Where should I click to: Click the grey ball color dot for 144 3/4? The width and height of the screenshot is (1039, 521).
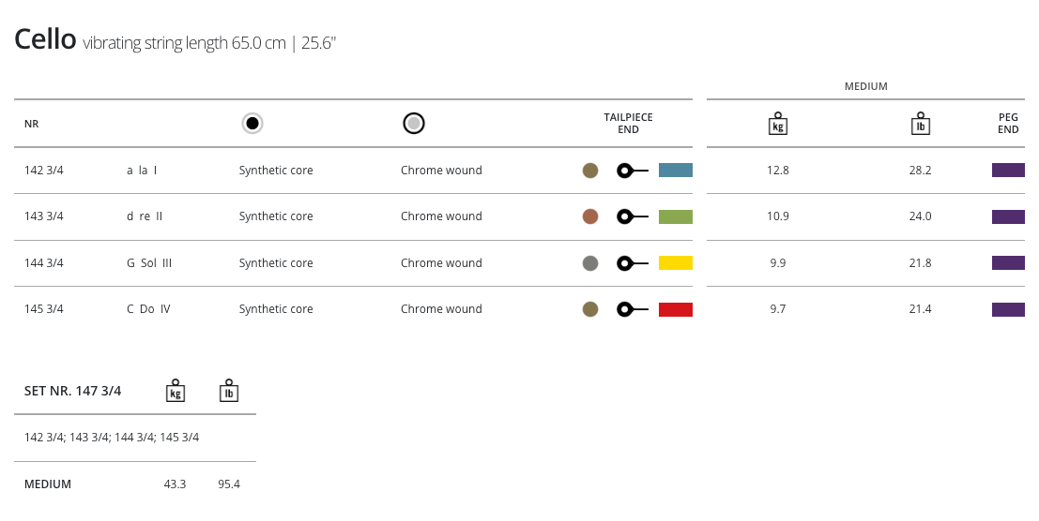click(590, 263)
